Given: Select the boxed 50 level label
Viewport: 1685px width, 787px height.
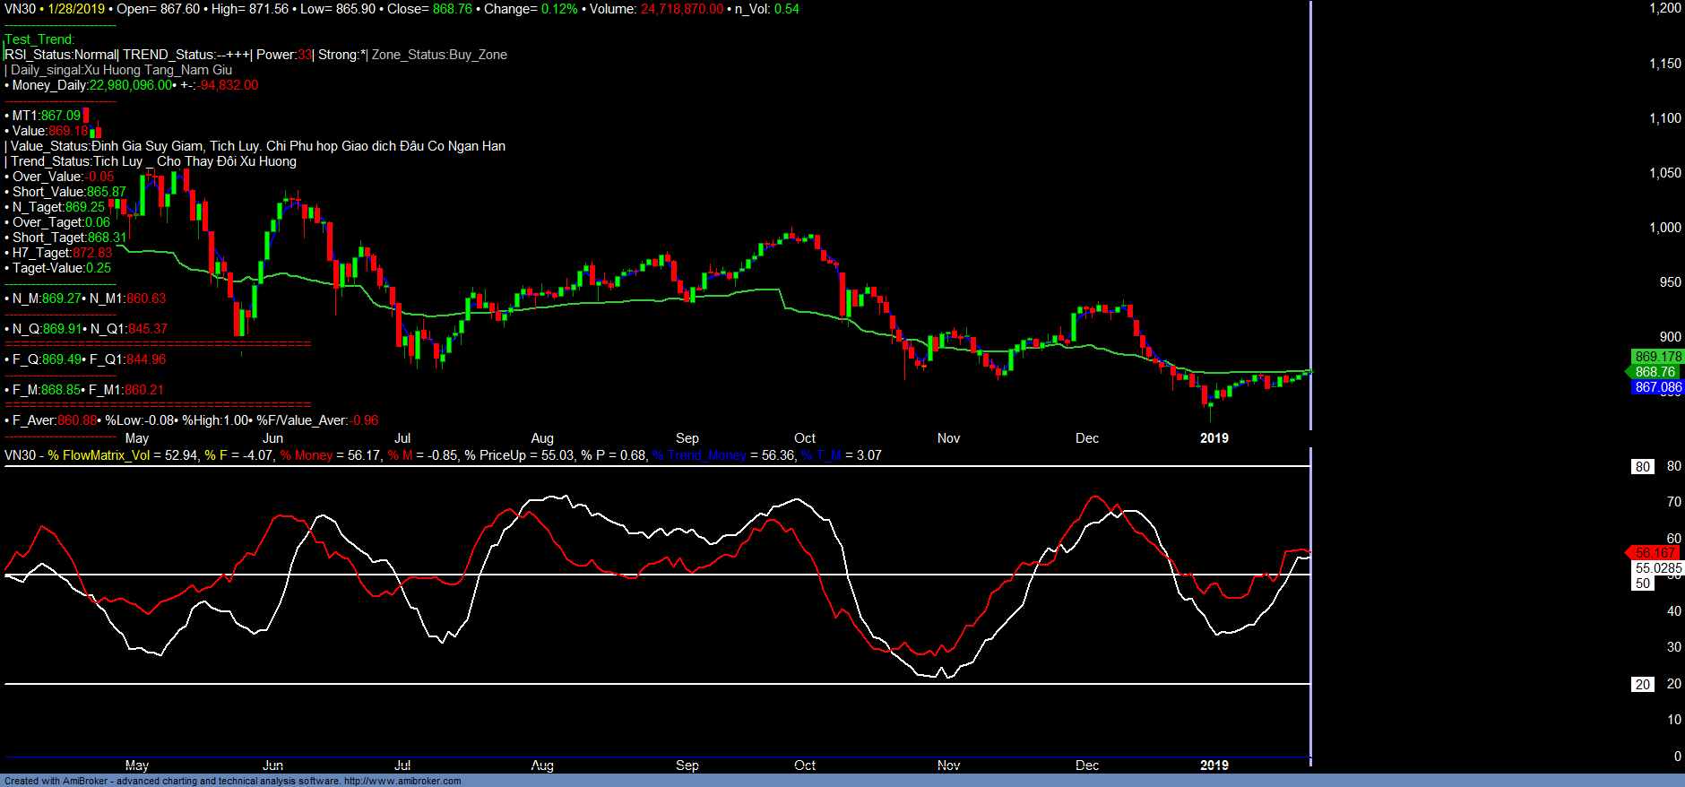Looking at the screenshot, I should (x=1642, y=584).
